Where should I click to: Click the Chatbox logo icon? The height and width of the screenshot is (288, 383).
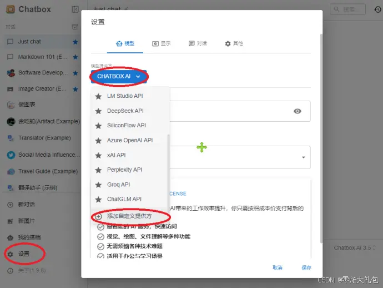click(x=10, y=9)
